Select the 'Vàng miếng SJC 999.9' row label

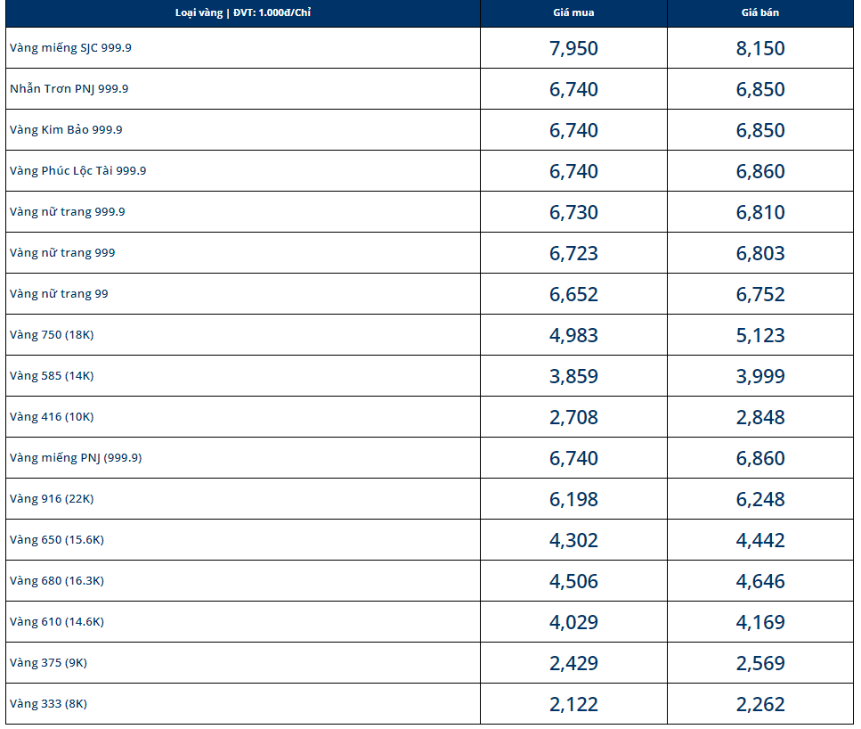(70, 48)
